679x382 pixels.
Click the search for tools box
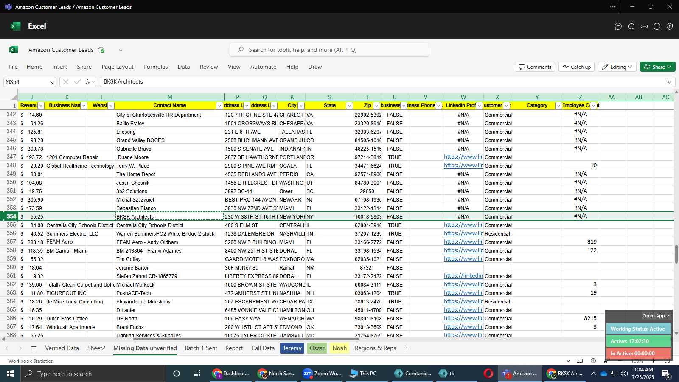tap(329, 50)
